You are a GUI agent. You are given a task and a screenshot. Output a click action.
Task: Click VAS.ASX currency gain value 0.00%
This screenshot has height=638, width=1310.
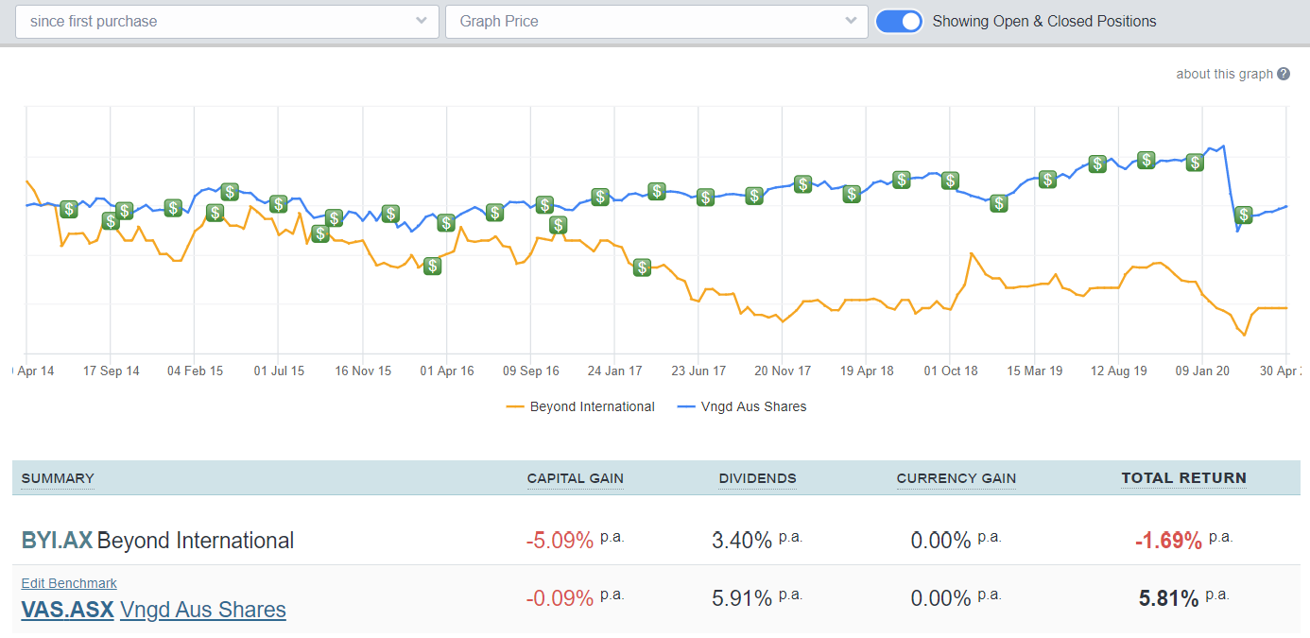940,597
